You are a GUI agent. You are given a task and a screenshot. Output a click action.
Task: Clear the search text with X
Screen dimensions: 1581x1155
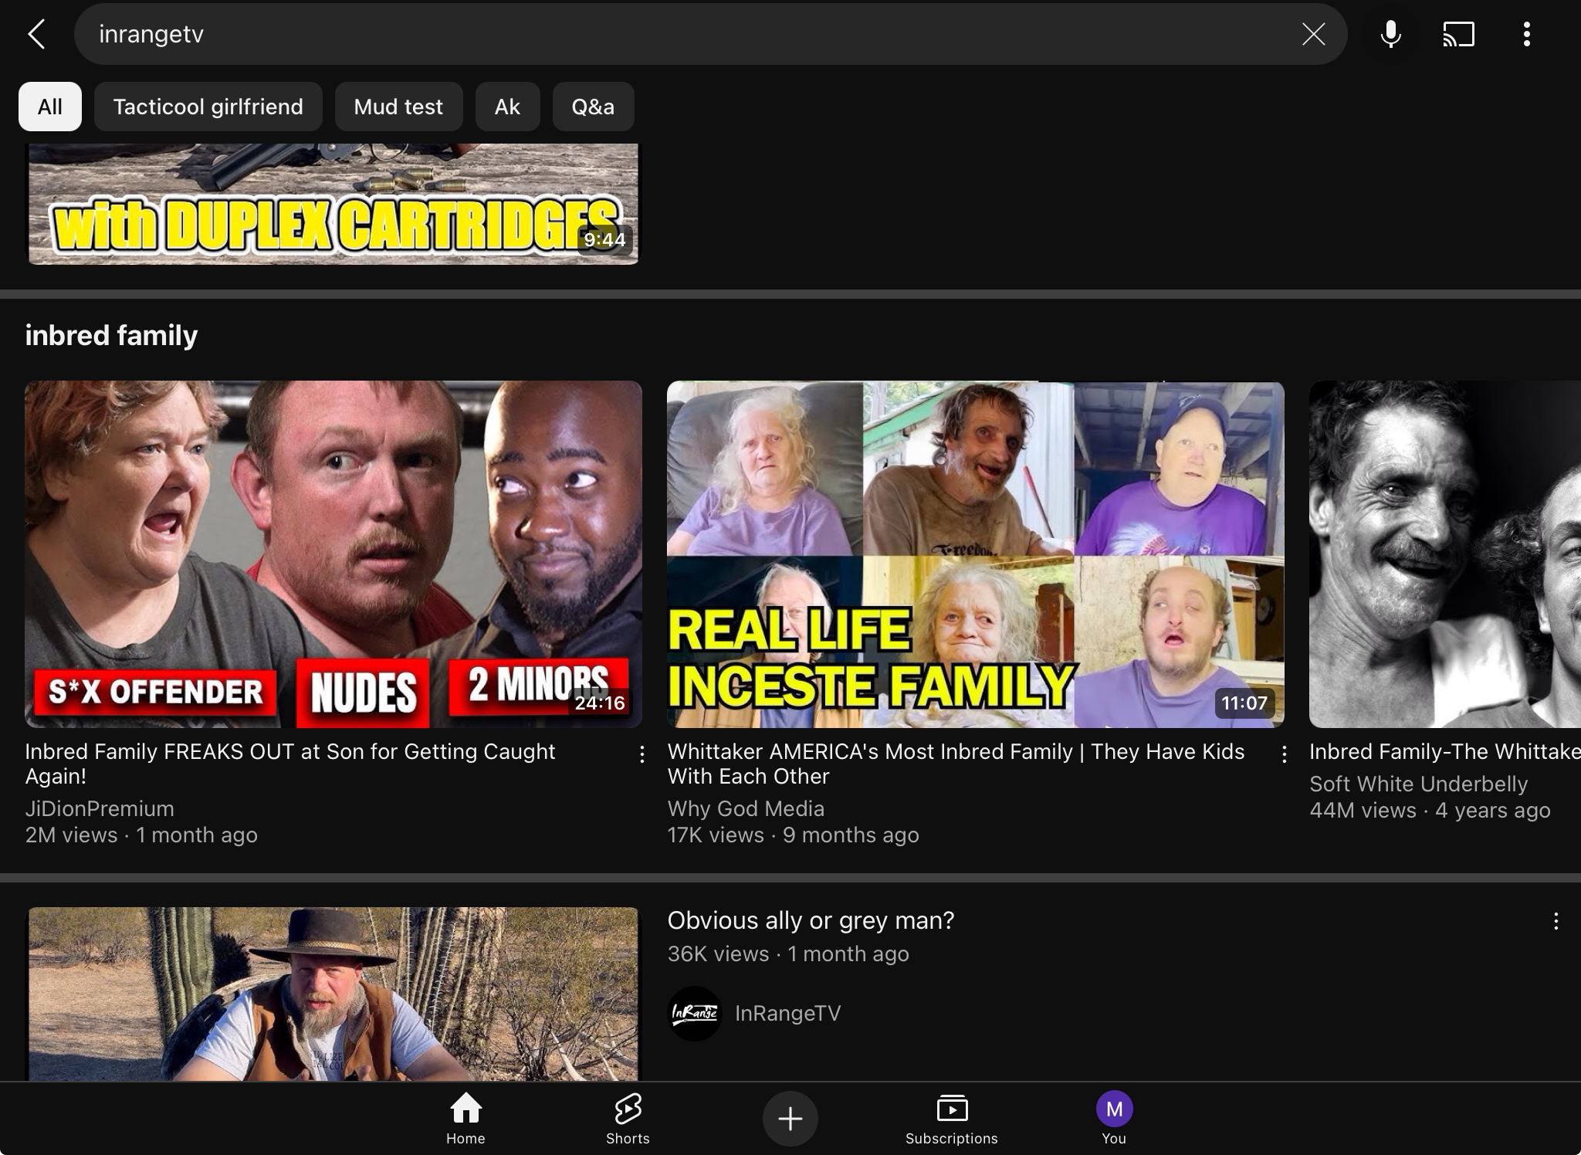click(x=1313, y=34)
